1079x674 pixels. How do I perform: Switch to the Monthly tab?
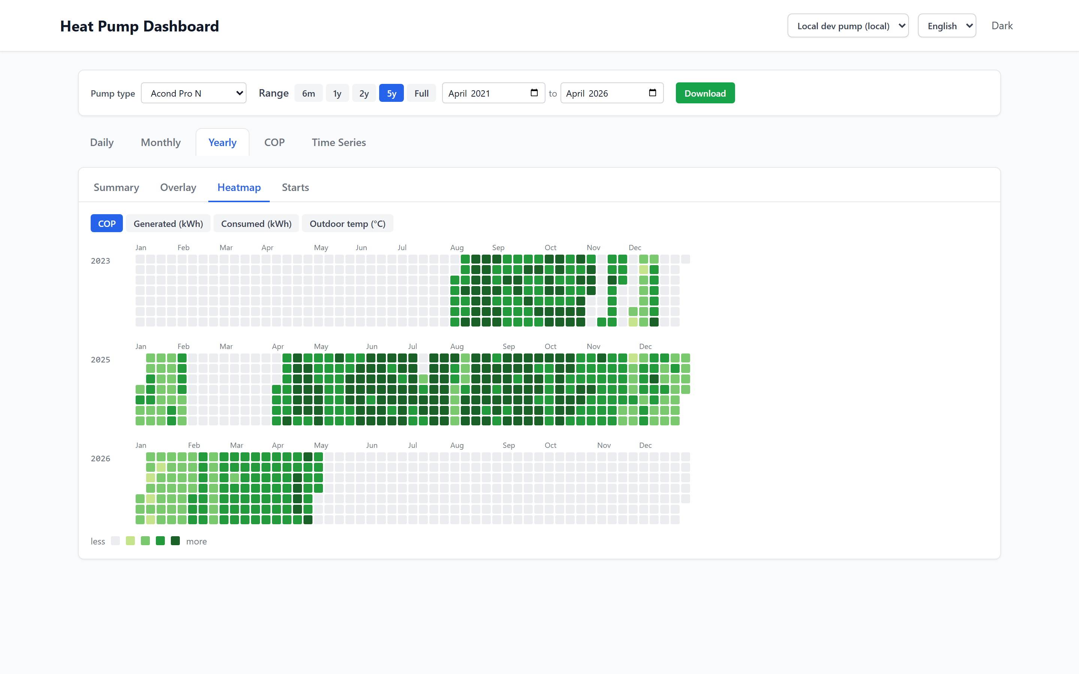pos(160,142)
